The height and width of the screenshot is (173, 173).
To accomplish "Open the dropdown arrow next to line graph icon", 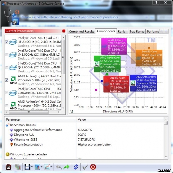I will 51,167.
